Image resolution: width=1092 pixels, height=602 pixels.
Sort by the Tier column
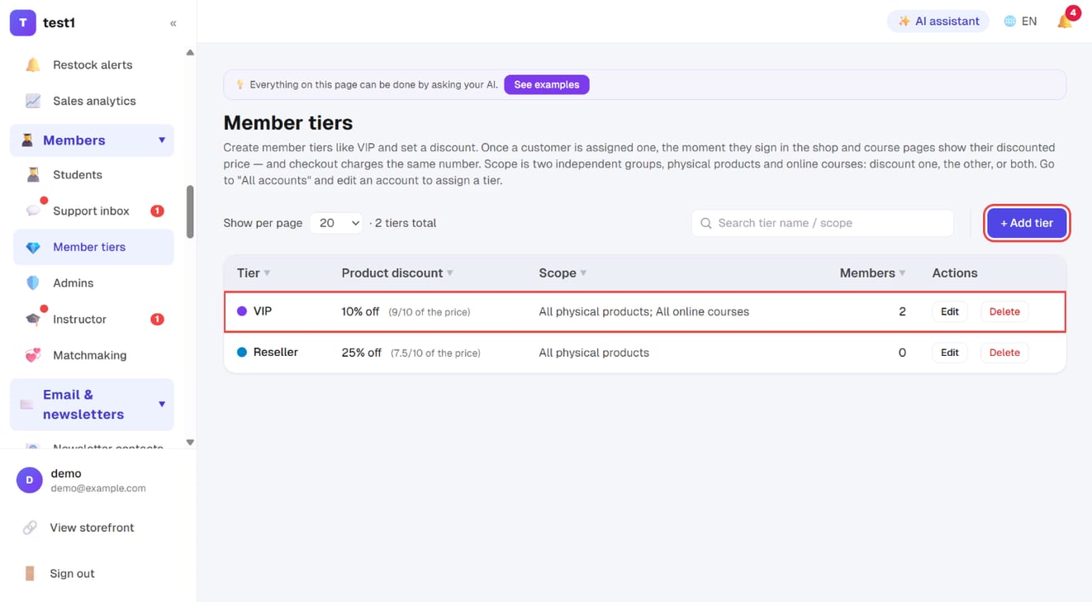click(254, 273)
